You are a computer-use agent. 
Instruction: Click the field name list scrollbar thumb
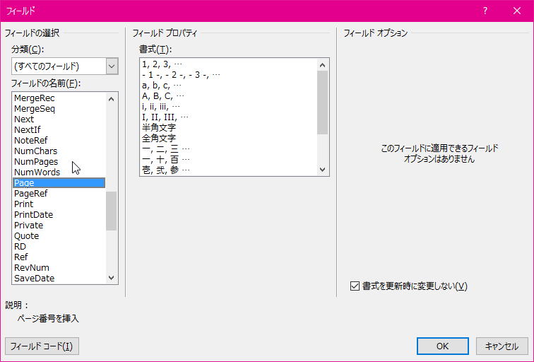click(x=112, y=211)
